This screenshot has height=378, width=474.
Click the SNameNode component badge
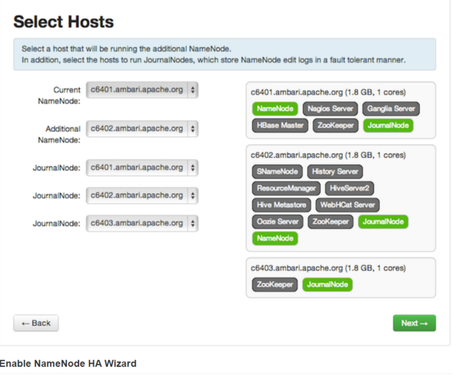(x=277, y=172)
